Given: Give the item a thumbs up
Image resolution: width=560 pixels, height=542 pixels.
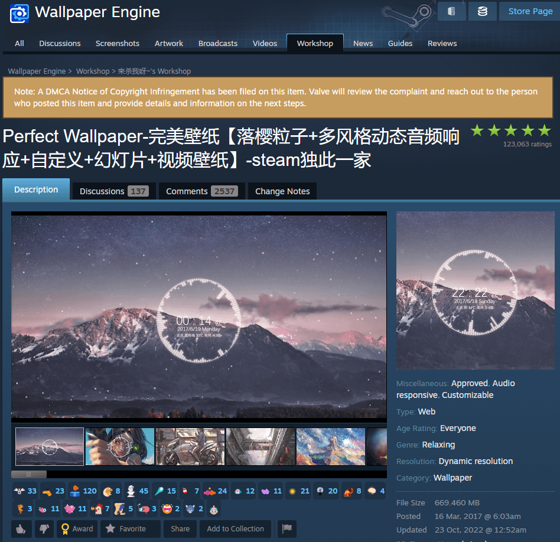Looking at the screenshot, I should pyautogui.click(x=21, y=529).
